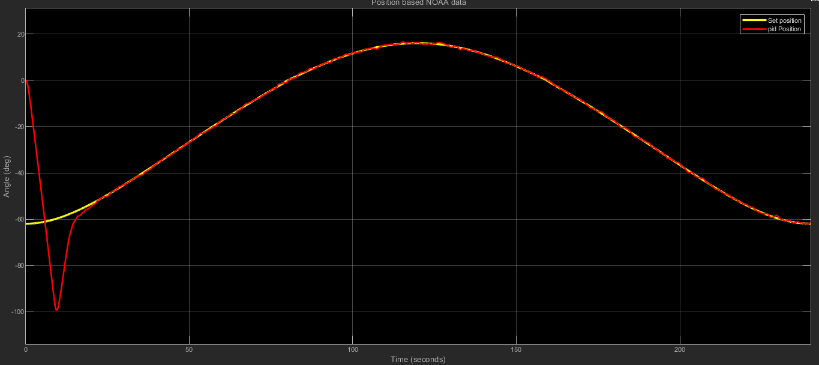
Task: Click the yellow line sample in the legend
Action: 754,21
